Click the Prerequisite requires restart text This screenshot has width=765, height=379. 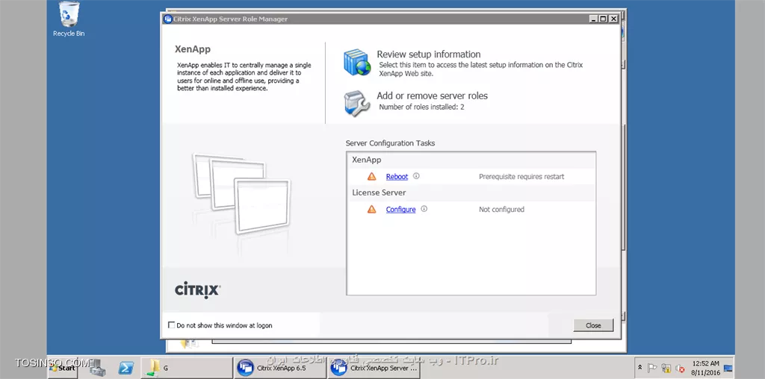521,177
